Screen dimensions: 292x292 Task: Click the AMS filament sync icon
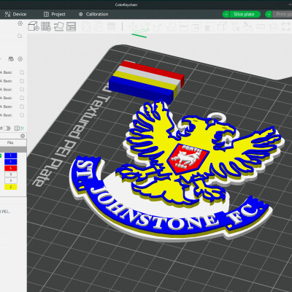tap(11, 59)
